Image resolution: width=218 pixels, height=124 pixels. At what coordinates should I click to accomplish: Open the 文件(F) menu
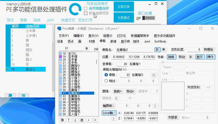tap(63, 36)
